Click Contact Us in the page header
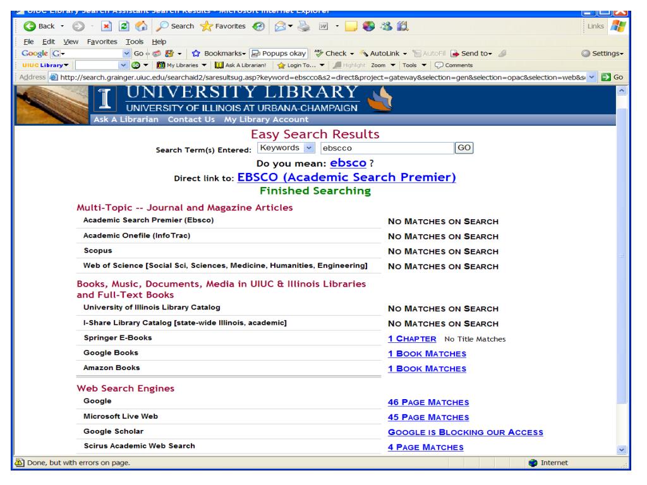This screenshot has height=485, width=647. [x=191, y=119]
